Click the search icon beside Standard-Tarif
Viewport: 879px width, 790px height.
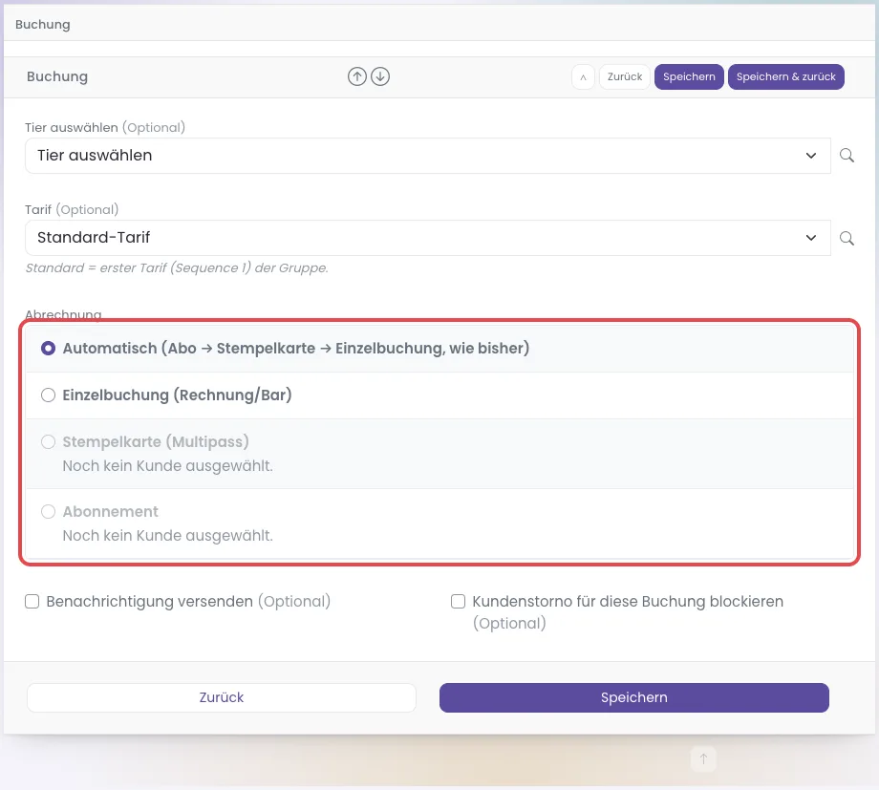coord(847,238)
